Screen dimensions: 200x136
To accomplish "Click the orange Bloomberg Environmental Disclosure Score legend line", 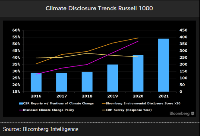I will pyautogui.click(x=104, y=103).
